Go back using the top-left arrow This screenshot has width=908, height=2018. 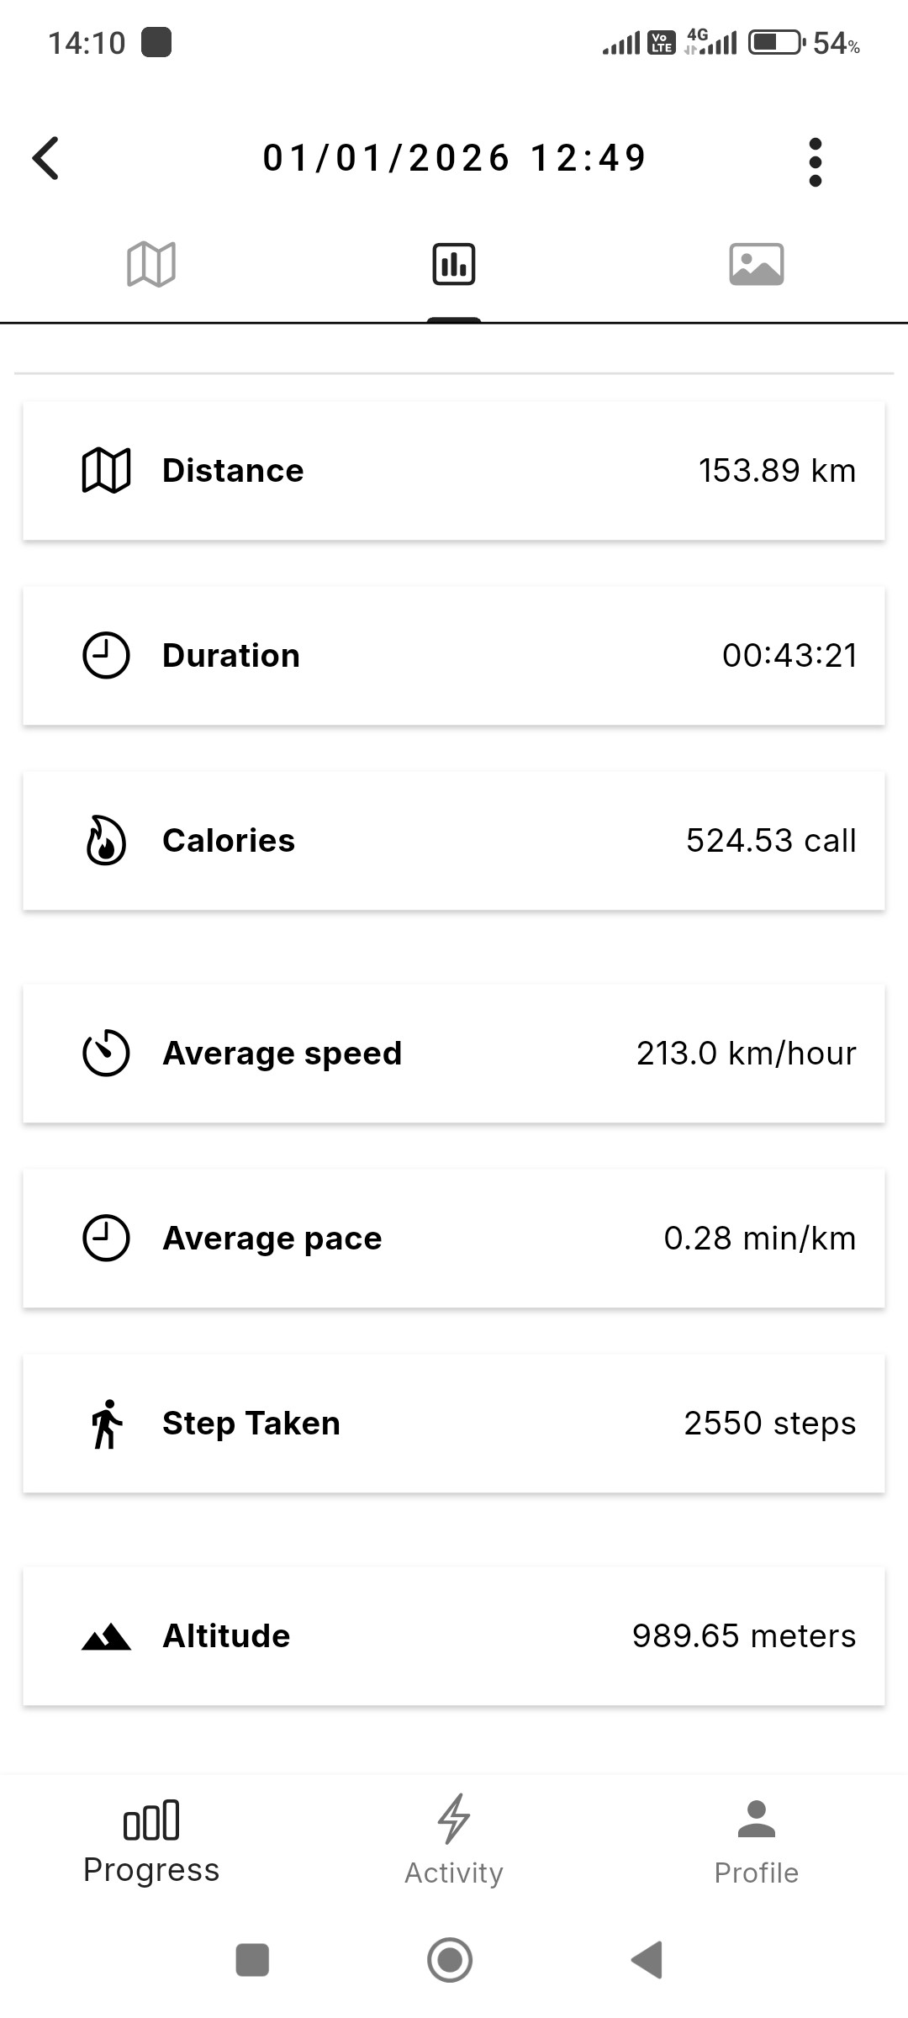coord(46,158)
